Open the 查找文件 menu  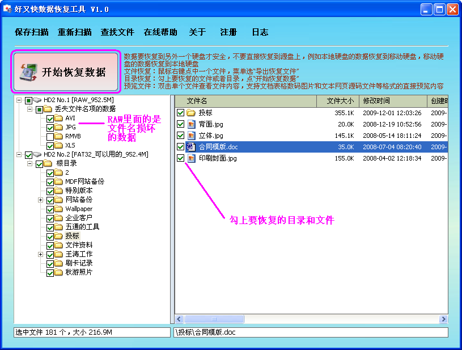click(x=117, y=32)
